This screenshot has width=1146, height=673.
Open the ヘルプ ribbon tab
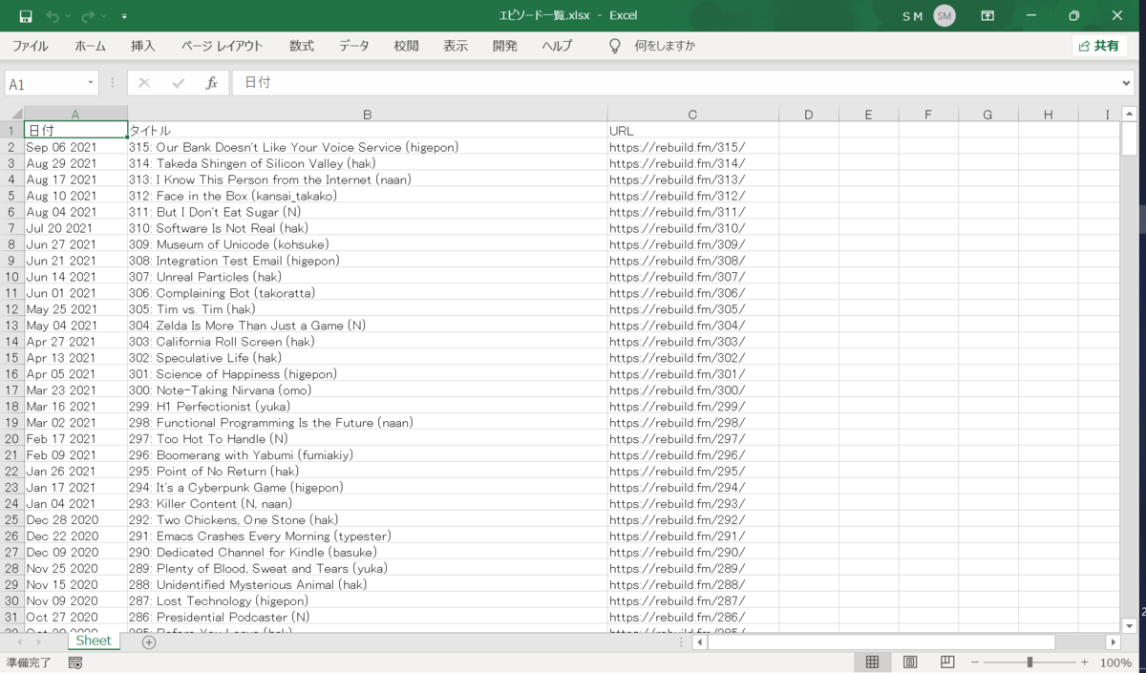pyautogui.click(x=557, y=46)
